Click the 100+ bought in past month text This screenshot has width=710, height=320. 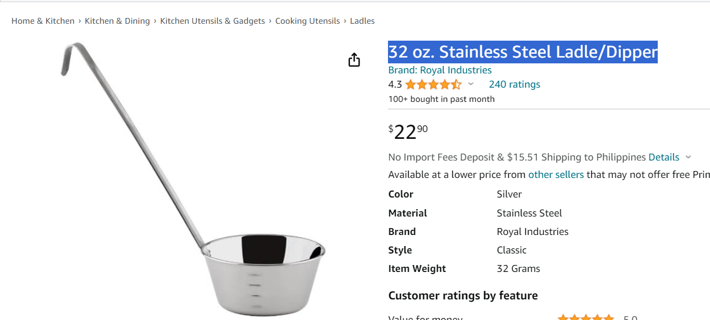tap(441, 99)
